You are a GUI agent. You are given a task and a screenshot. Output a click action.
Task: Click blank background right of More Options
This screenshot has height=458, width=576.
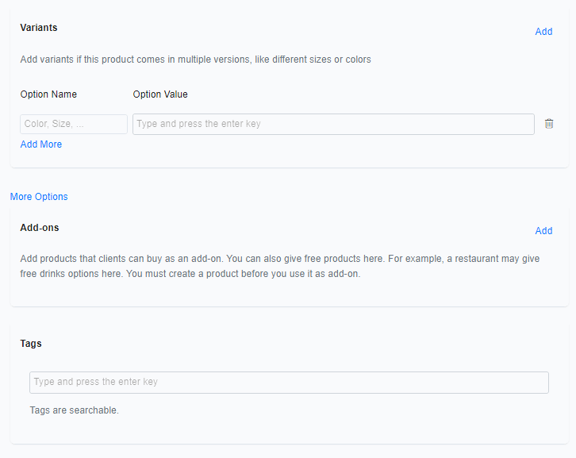click(x=317, y=197)
